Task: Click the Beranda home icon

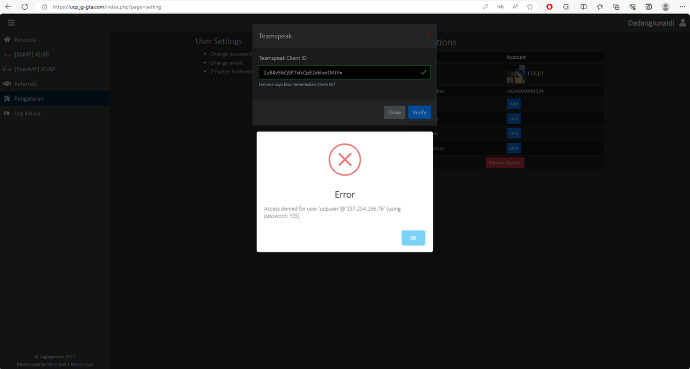Action: coord(7,40)
